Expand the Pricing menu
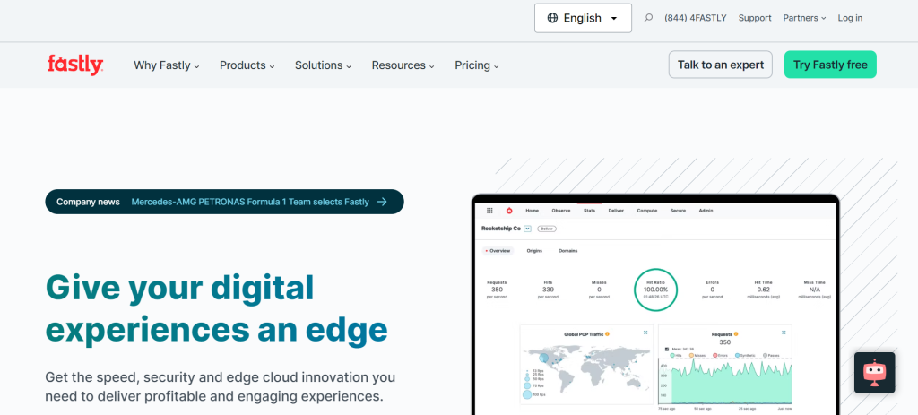The width and height of the screenshot is (918, 415). click(x=477, y=65)
